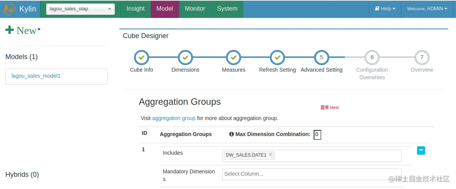Click the green plus New icon
The image size is (456, 189).
tap(10, 30)
